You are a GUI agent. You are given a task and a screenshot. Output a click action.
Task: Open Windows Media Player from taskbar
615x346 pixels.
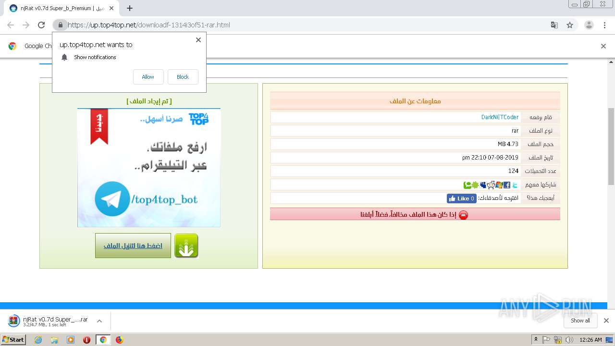71,340
